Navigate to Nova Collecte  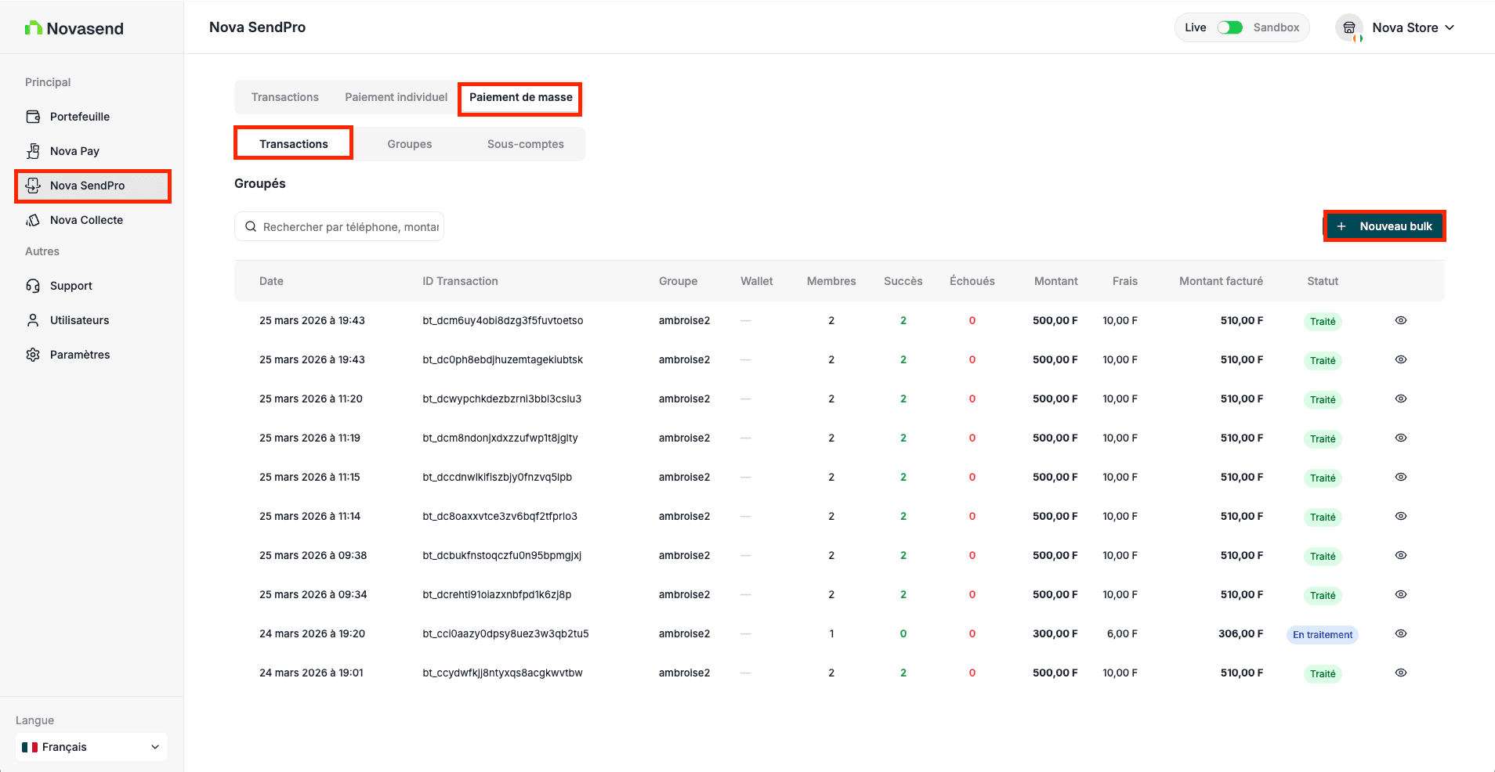pos(92,220)
